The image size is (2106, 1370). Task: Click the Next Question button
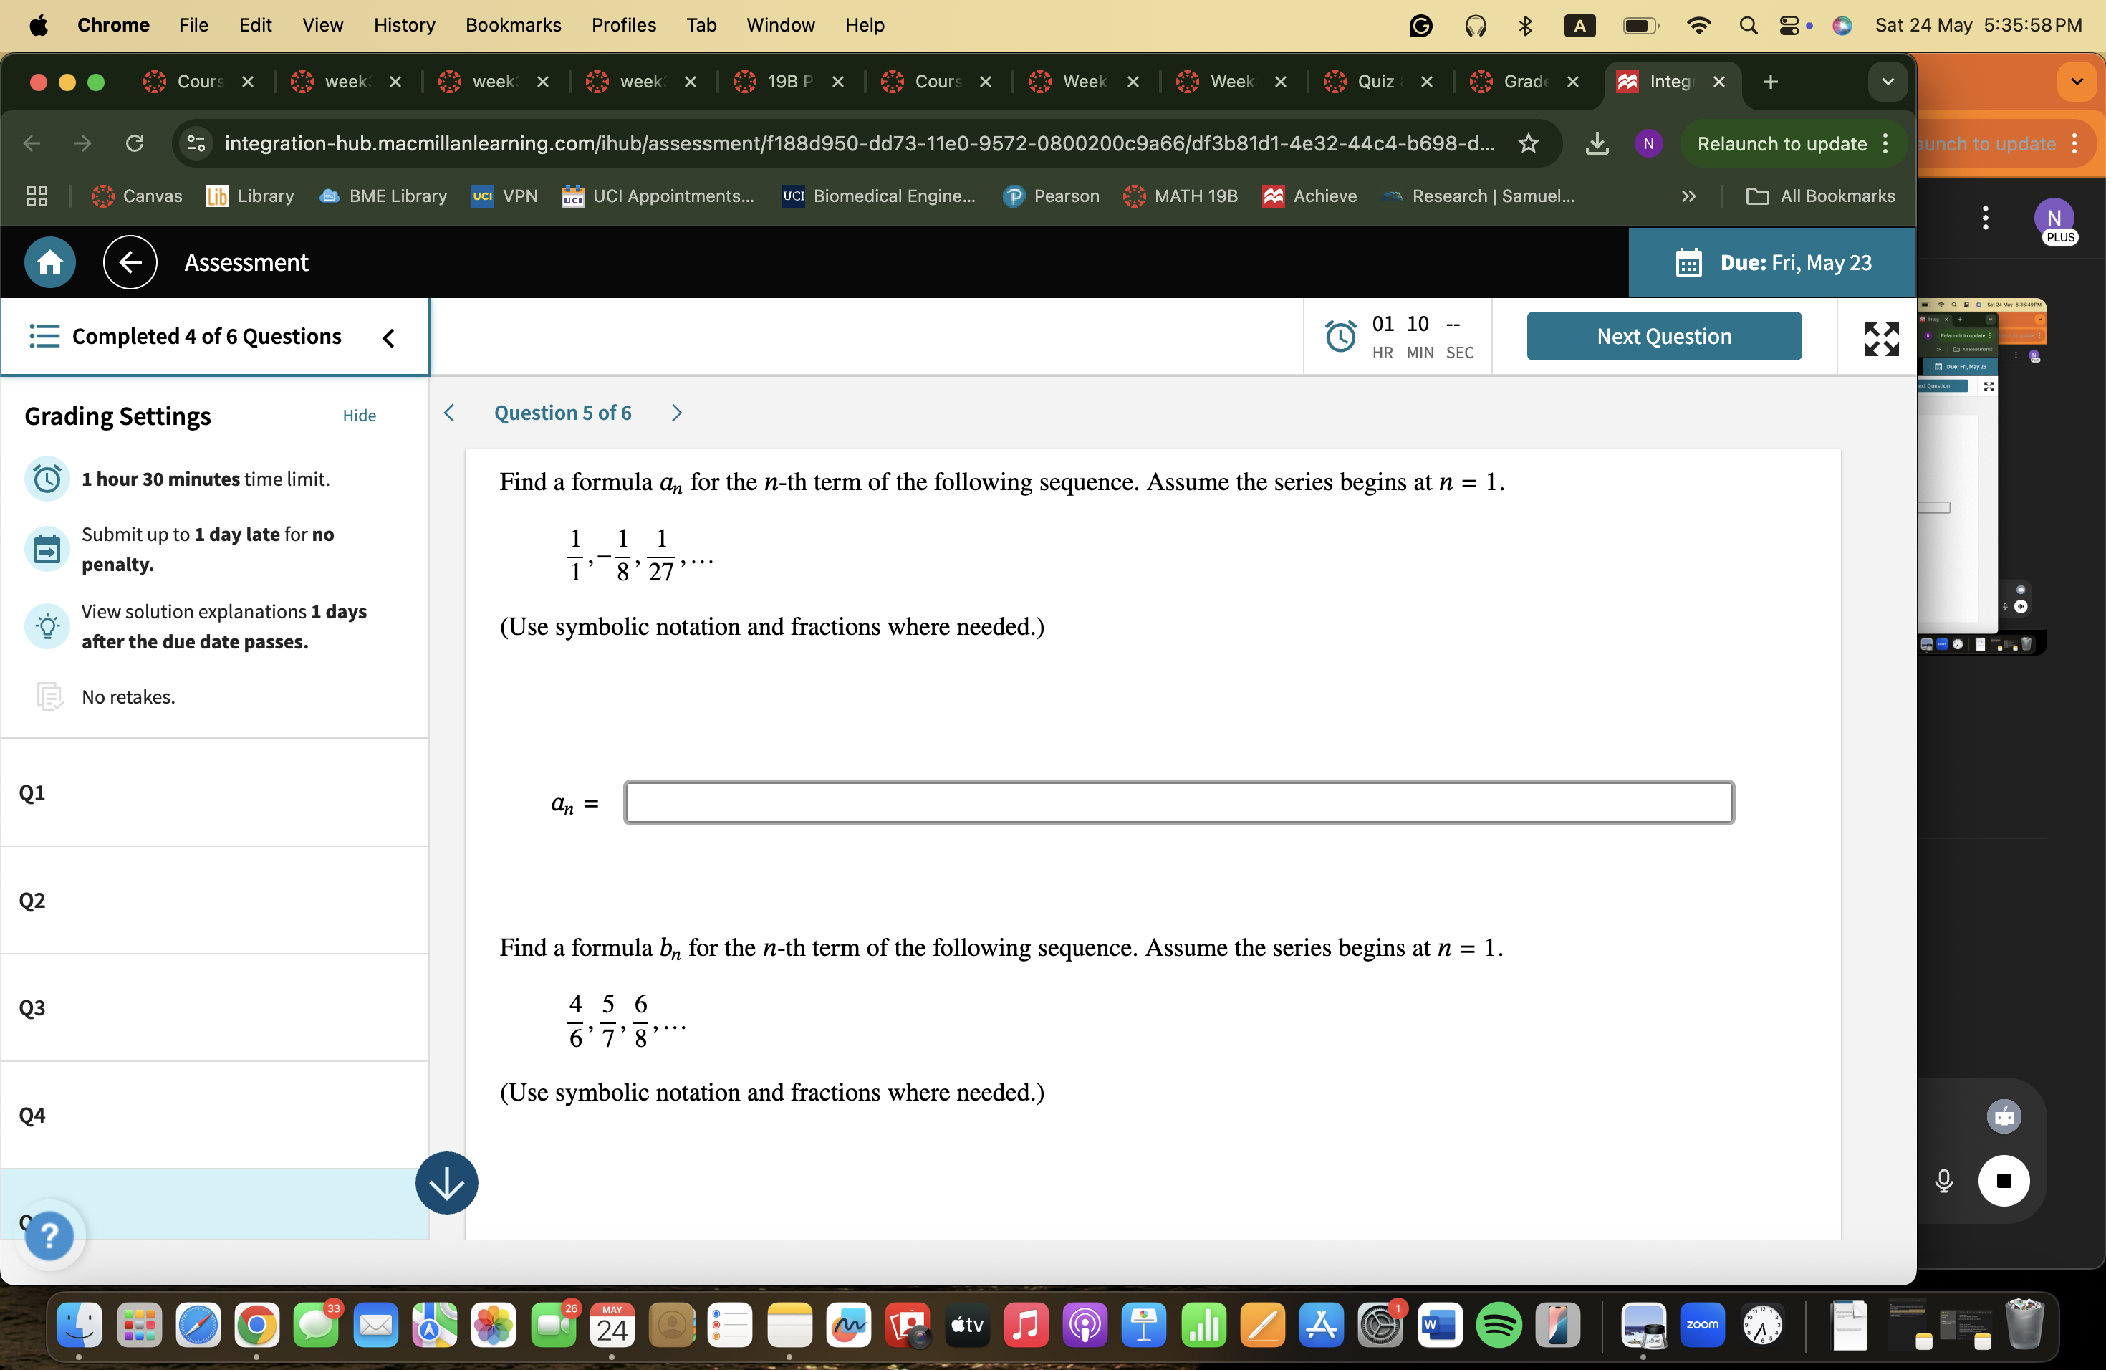pyautogui.click(x=1663, y=335)
